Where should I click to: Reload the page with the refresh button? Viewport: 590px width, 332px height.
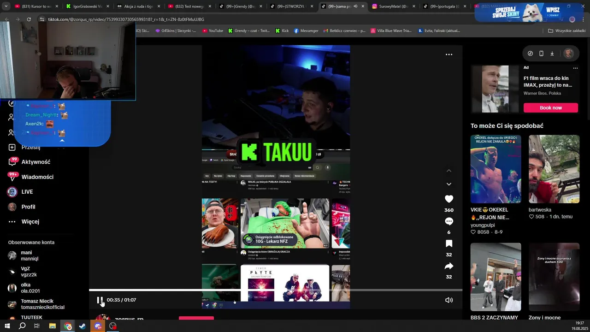click(x=29, y=19)
